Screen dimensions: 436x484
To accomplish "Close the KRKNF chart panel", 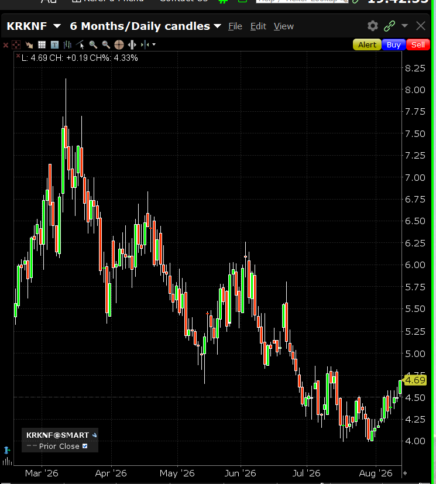I will tap(421, 26).
